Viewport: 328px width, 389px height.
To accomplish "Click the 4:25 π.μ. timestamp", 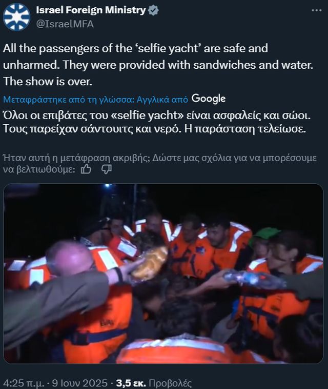I will tap(23, 383).
